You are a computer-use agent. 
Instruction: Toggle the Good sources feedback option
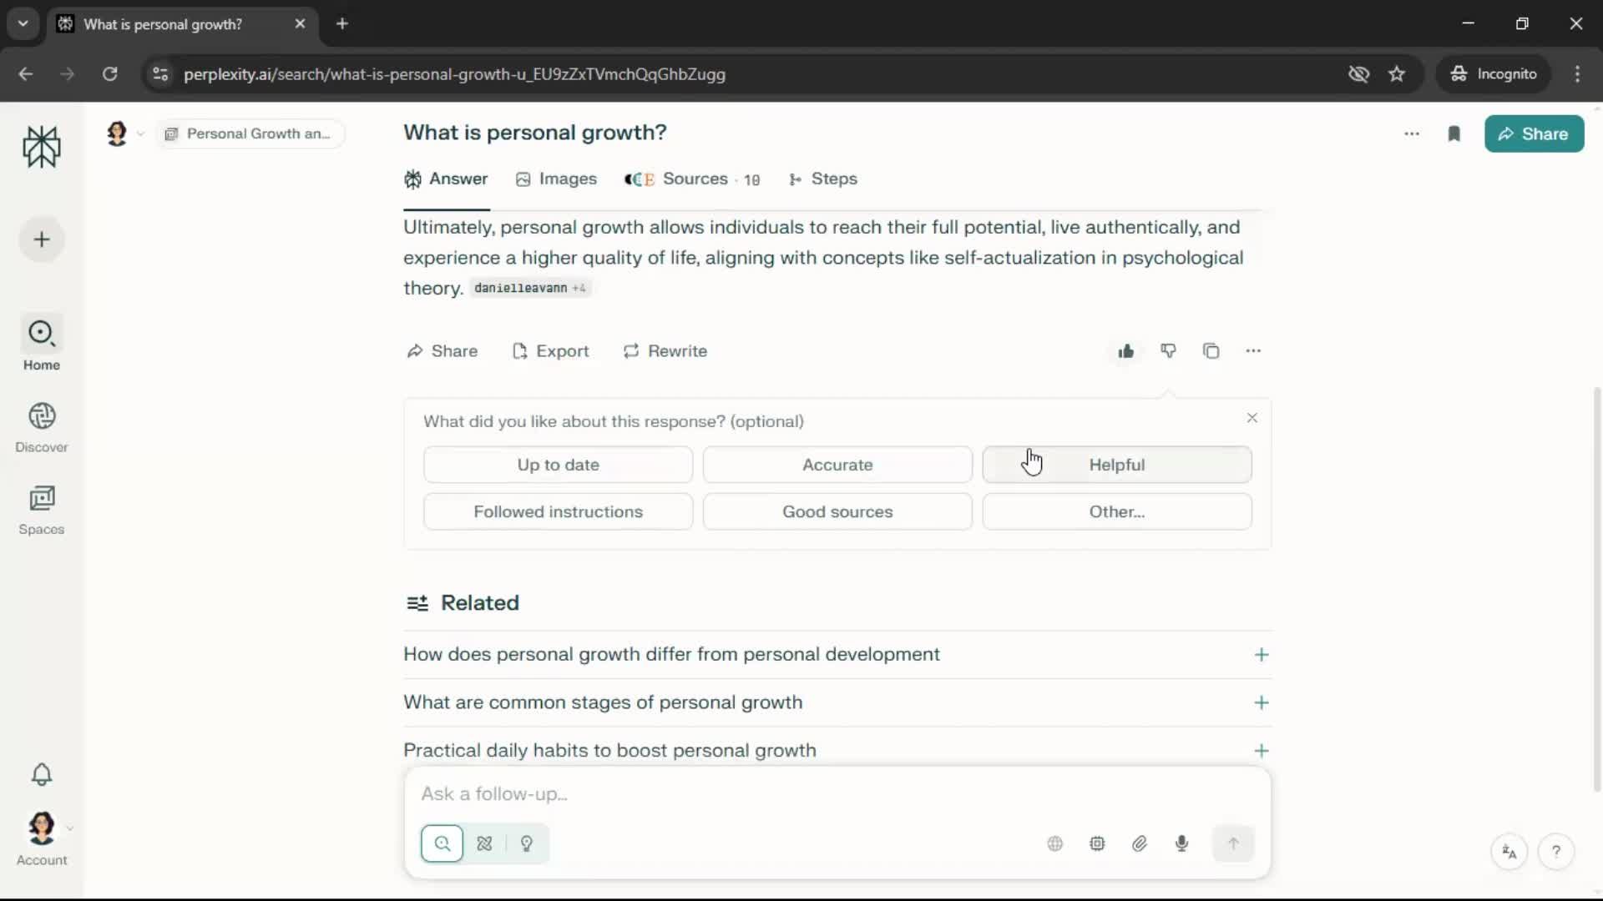(837, 511)
